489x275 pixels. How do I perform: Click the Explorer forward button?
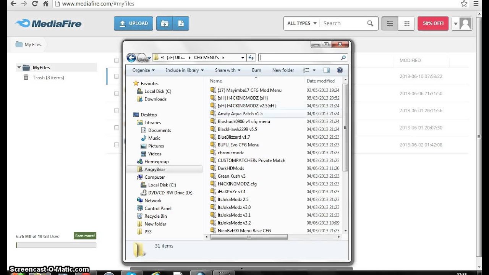[142, 58]
